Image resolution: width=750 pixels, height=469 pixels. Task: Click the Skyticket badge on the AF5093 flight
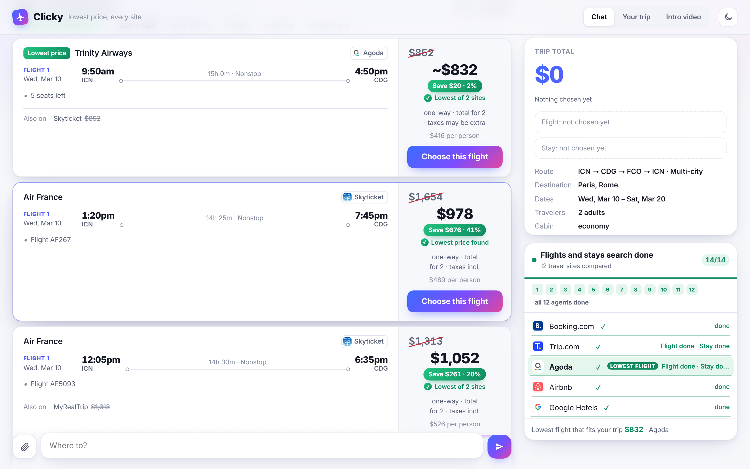pos(364,341)
